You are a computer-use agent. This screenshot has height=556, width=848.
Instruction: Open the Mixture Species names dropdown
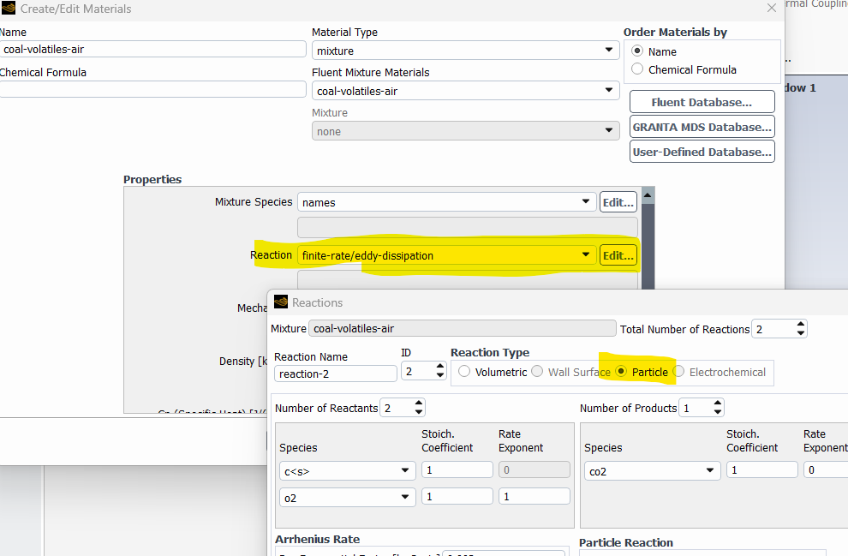[x=445, y=202]
